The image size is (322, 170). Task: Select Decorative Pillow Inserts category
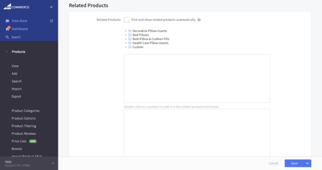pyautogui.click(x=150, y=31)
